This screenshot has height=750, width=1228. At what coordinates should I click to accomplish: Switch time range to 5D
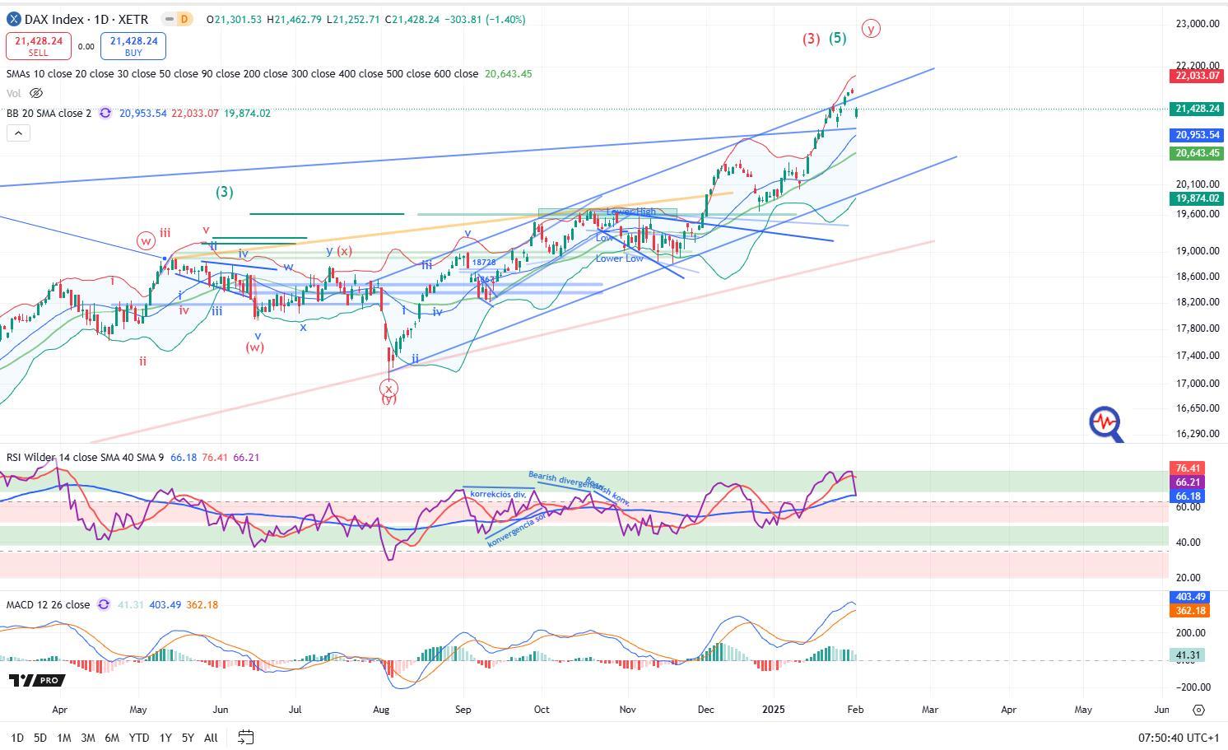pyautogui.click(x=40, y=738)
